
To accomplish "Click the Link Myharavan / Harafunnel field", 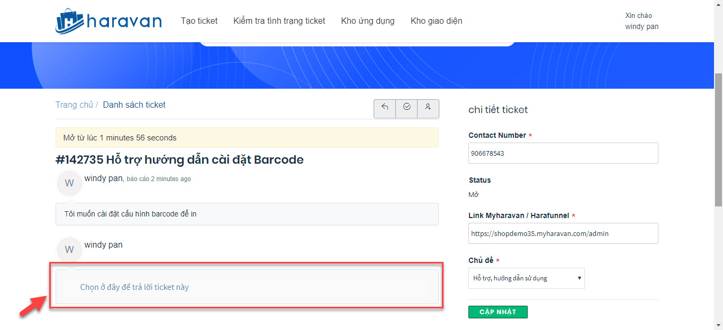I will click(563, 233).
